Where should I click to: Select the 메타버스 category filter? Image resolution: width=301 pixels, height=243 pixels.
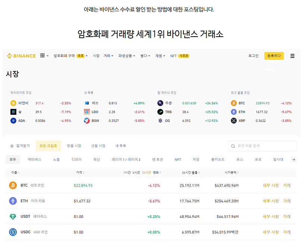pyautogui.click(x=35, y=160)
